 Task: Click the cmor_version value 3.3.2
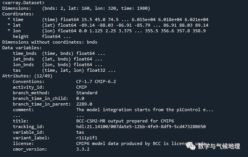click(84, 149)
